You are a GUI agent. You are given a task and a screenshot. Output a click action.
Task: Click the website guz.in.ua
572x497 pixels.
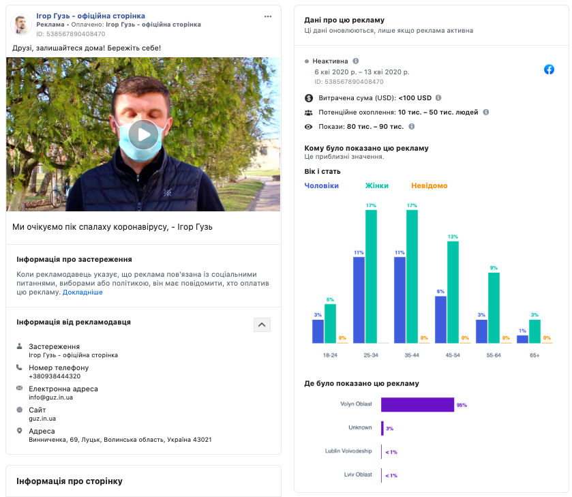(42, 419)
